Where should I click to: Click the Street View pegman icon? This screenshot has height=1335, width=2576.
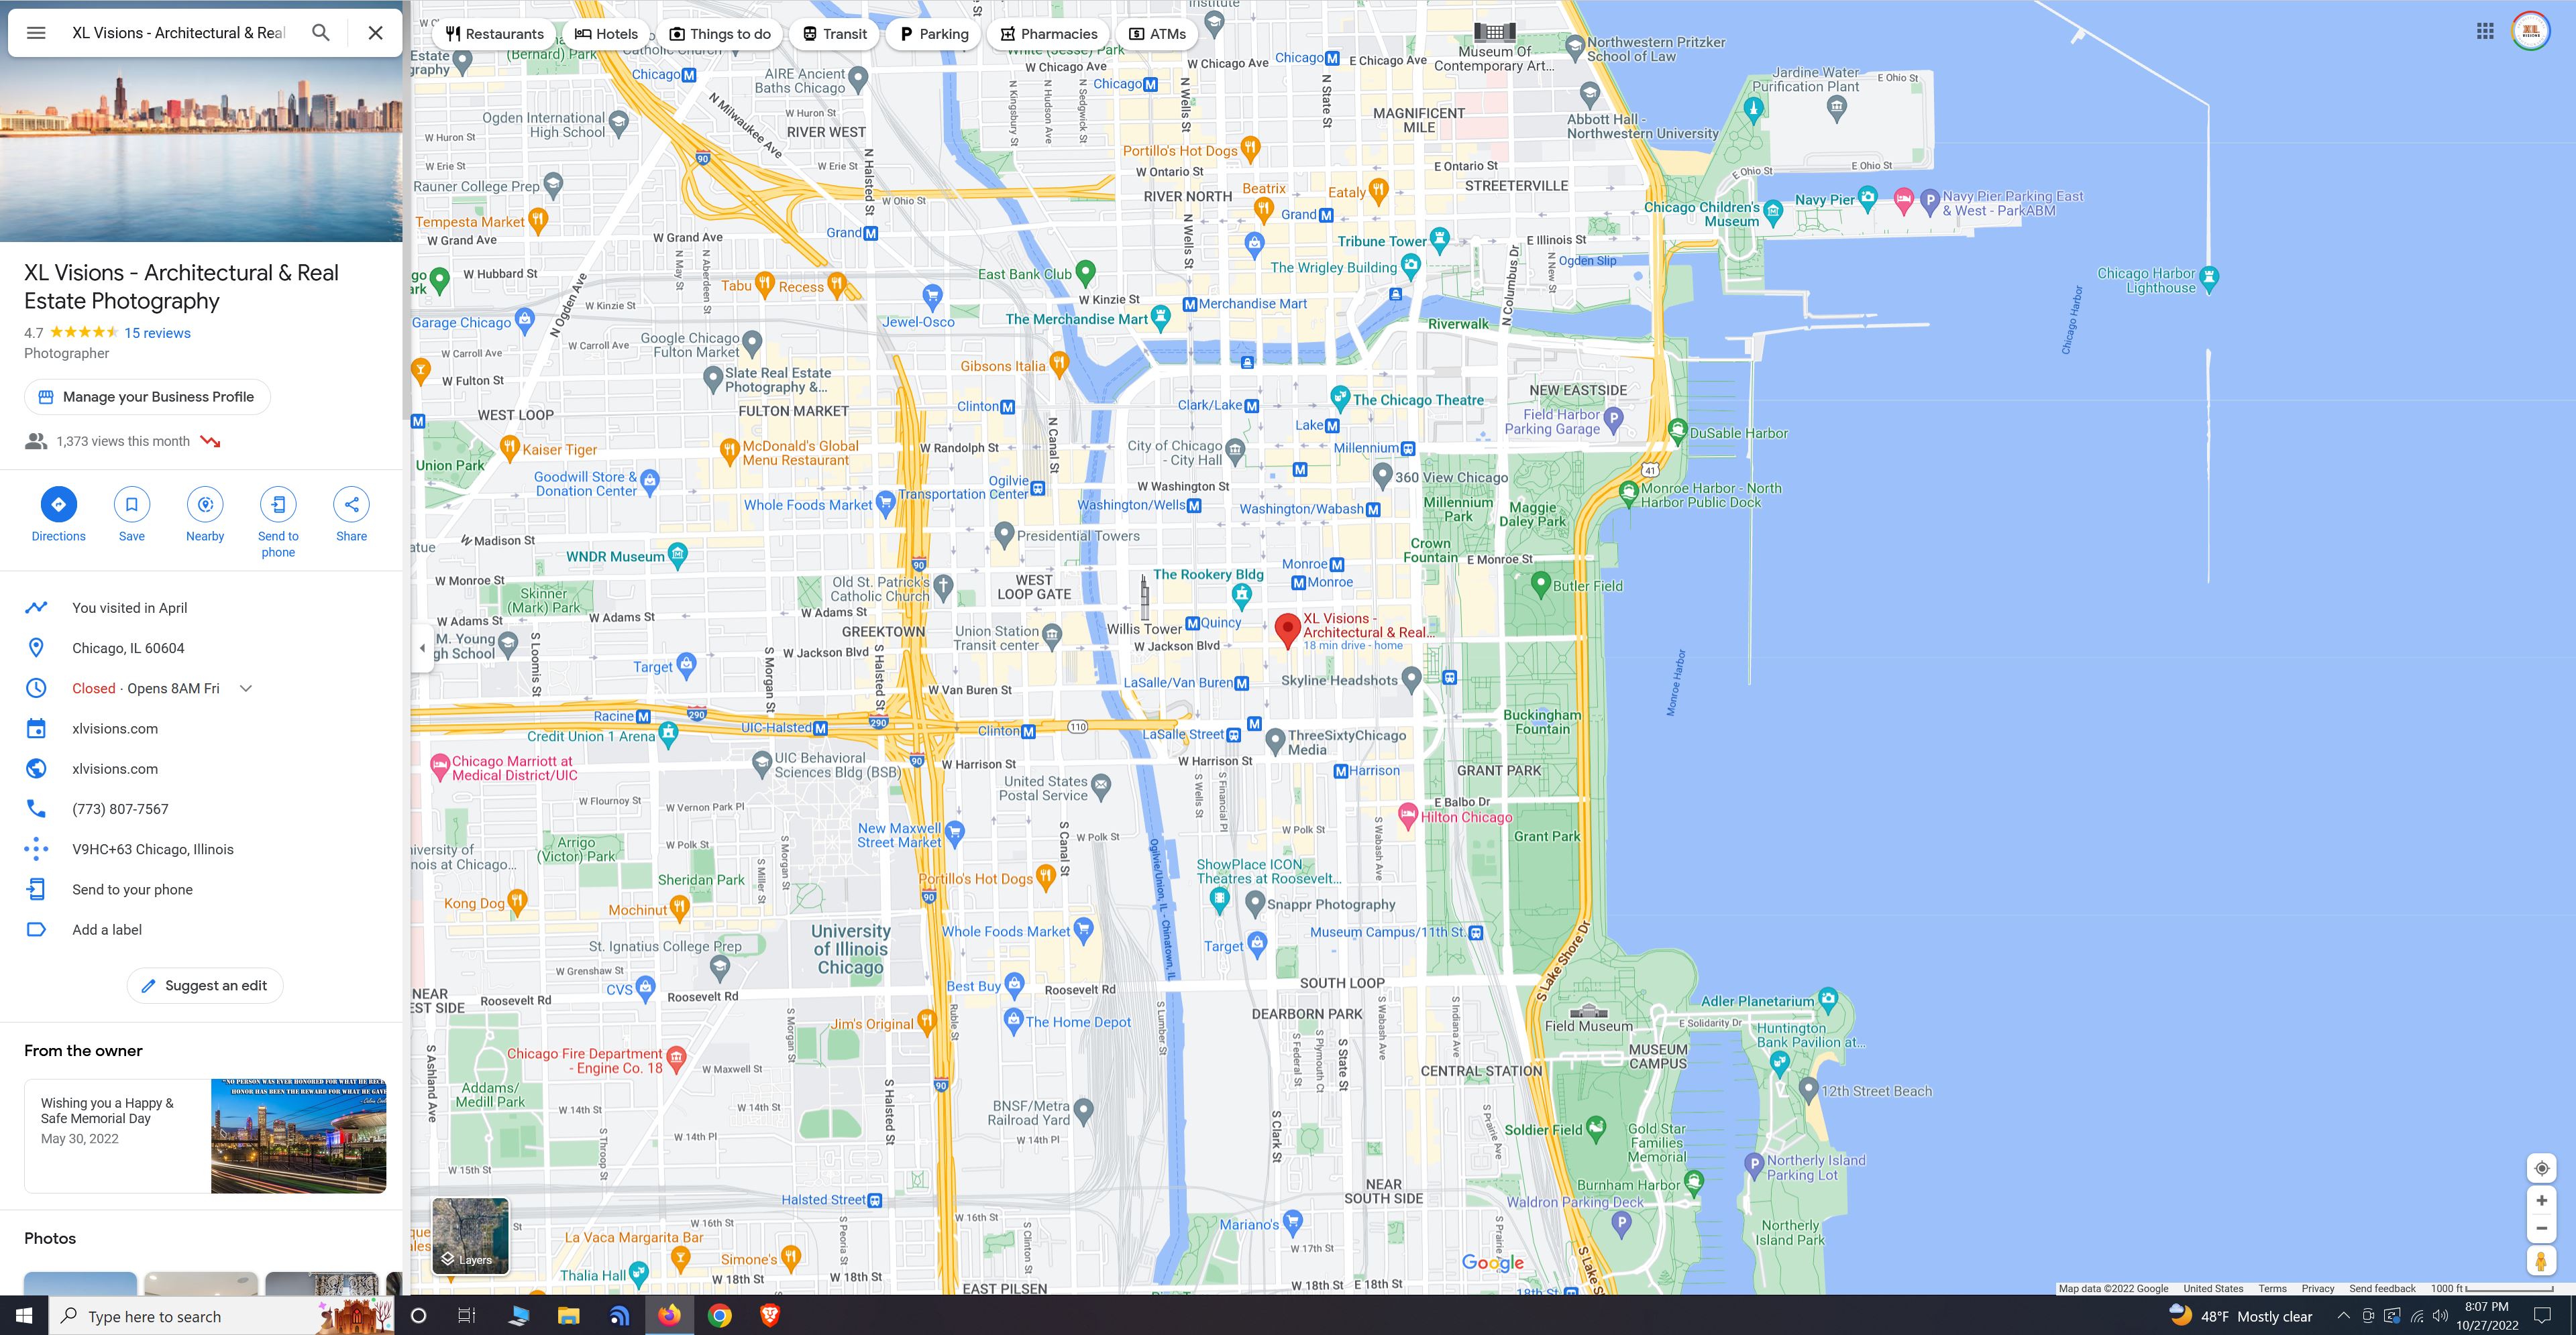coord(2541,1261)
